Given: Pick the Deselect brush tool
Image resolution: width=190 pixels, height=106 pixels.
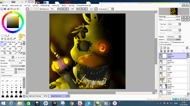Looking at the screenshot, I should [x=3, y=52].
